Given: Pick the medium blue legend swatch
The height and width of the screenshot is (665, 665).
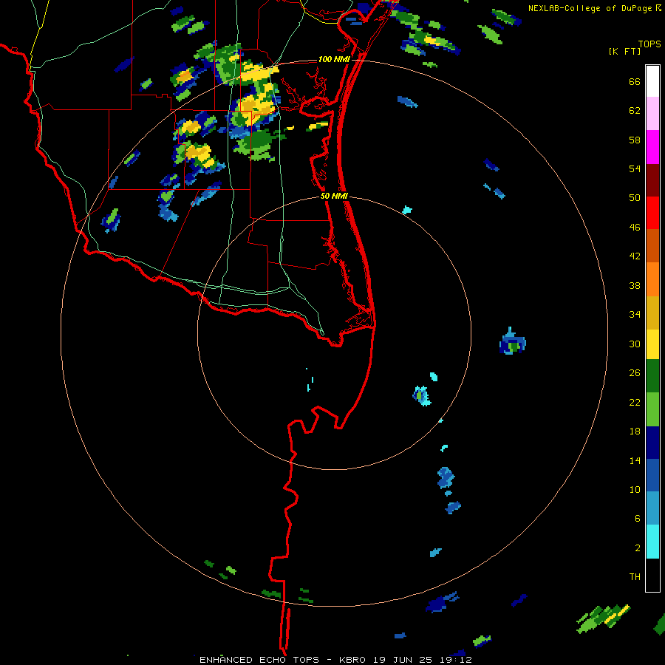Looking at the screenshot, I should 652,475.
